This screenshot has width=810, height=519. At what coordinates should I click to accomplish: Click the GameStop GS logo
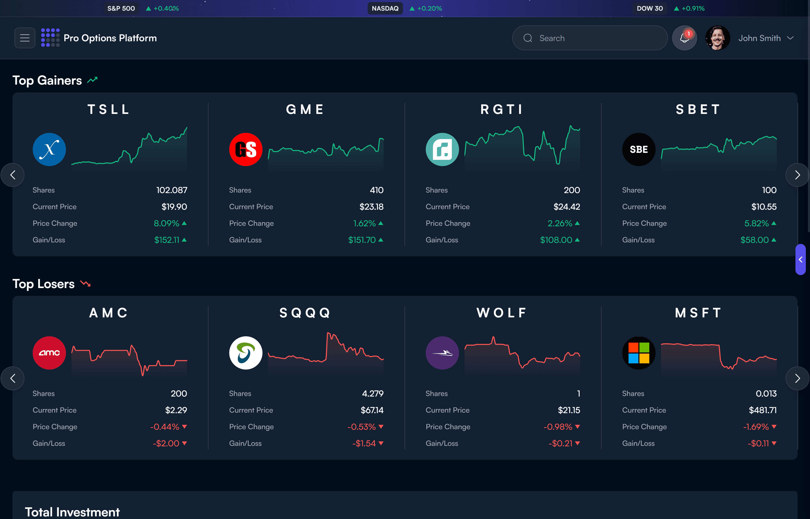point(246,149)
